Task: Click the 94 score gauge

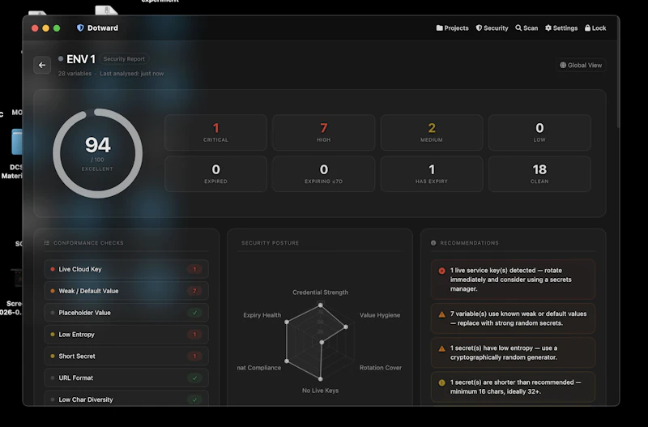Action: tap(97, 153)
